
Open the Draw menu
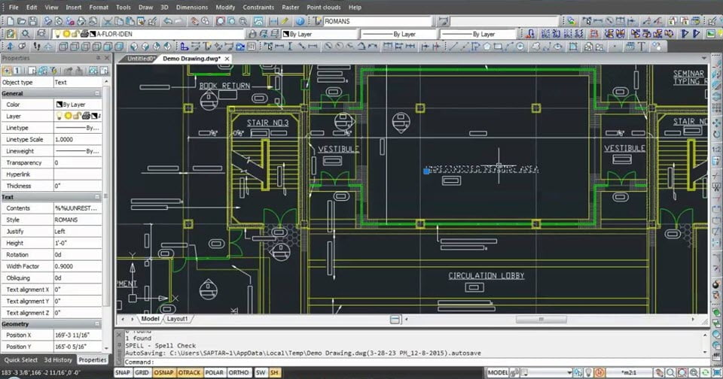[x=145, y=8]
